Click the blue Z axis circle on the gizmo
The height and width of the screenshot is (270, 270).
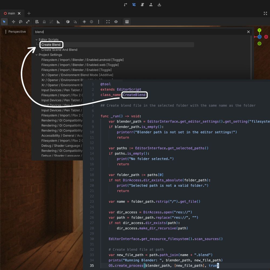pos(259,37)
